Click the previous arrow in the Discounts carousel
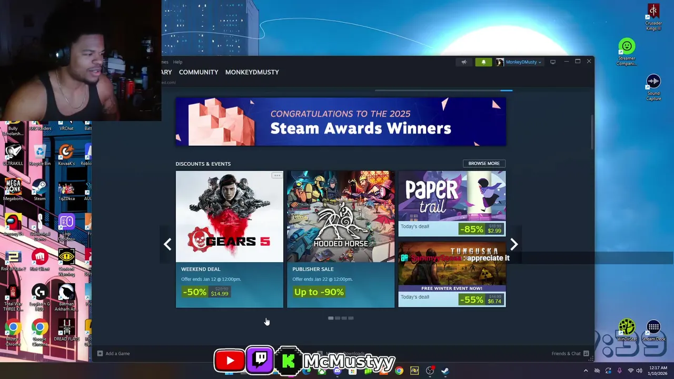 [167, 244]
